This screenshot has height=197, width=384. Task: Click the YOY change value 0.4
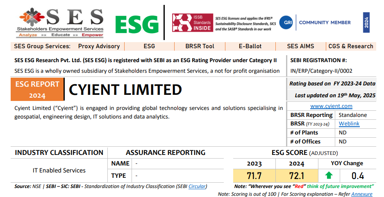tap(357, 175)
